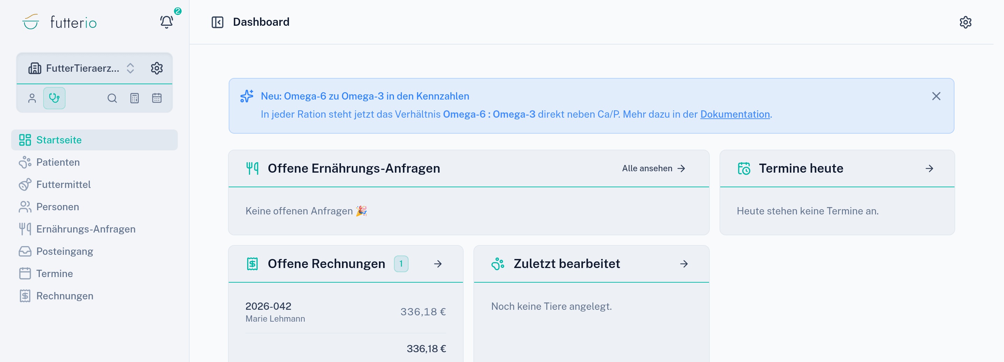The width and height of the screenshot is (1004, 362).
Task: Open Rechnungen in the sidebar
Action: [x=94, y=296]
